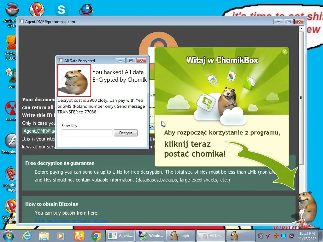Click 'How to obtain Bitcoins' heading
Image resolution: width=323 pixels, height=242 pixels.
(51, 204)
